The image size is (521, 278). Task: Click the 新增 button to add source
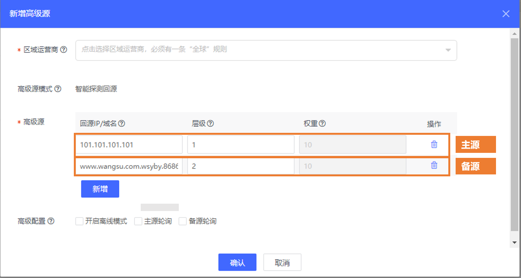(100, 189)
